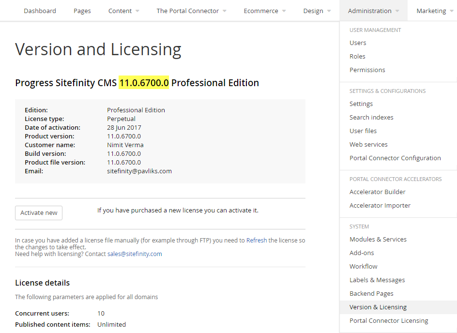Click the PORTAL CONNECTOR ACCELERATORS section header

click(x=396, y=179)
